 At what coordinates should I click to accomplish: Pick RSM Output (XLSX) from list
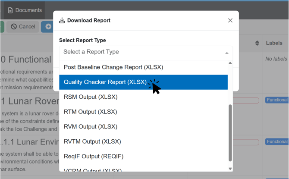coord(91,97)
